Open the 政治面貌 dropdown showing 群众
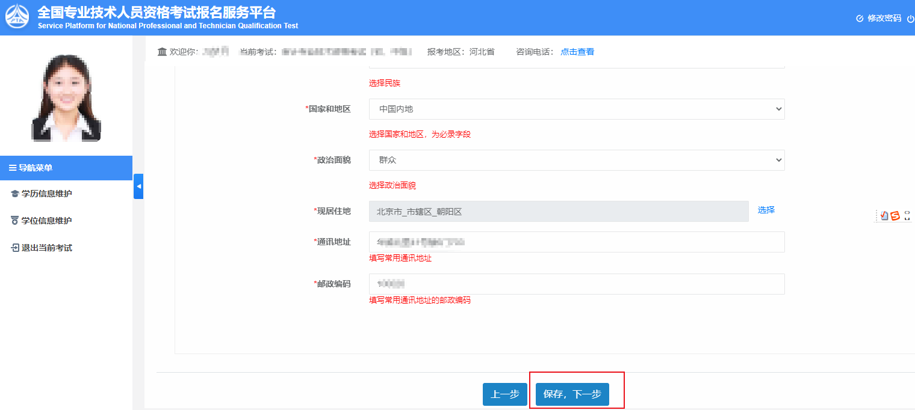Viewport: 915px width, 410px height. coord(576,161)
